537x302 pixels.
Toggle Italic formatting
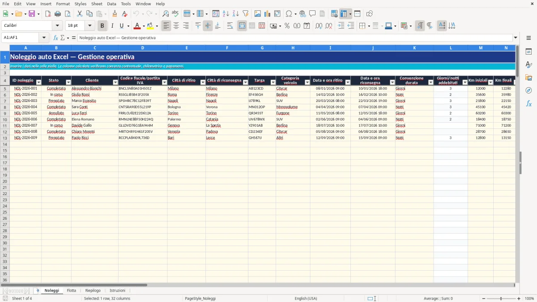112,26
